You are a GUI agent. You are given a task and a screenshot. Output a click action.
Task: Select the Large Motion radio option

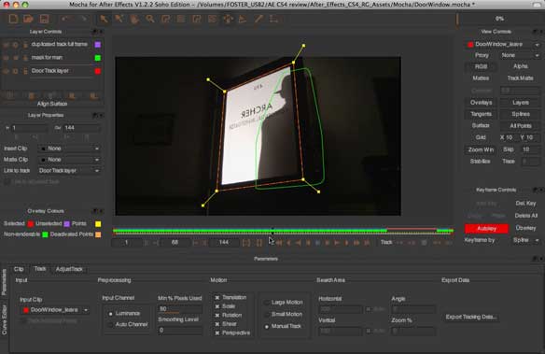click(x=267, y=303)
